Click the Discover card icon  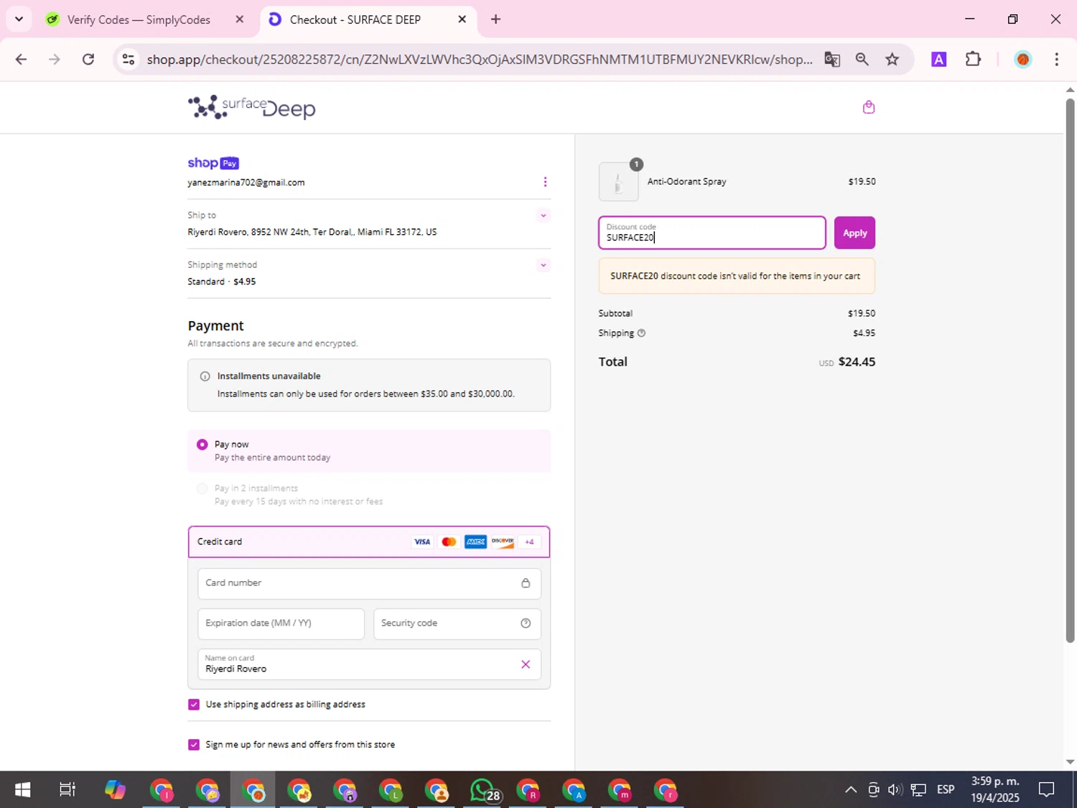tap(503, 542)
